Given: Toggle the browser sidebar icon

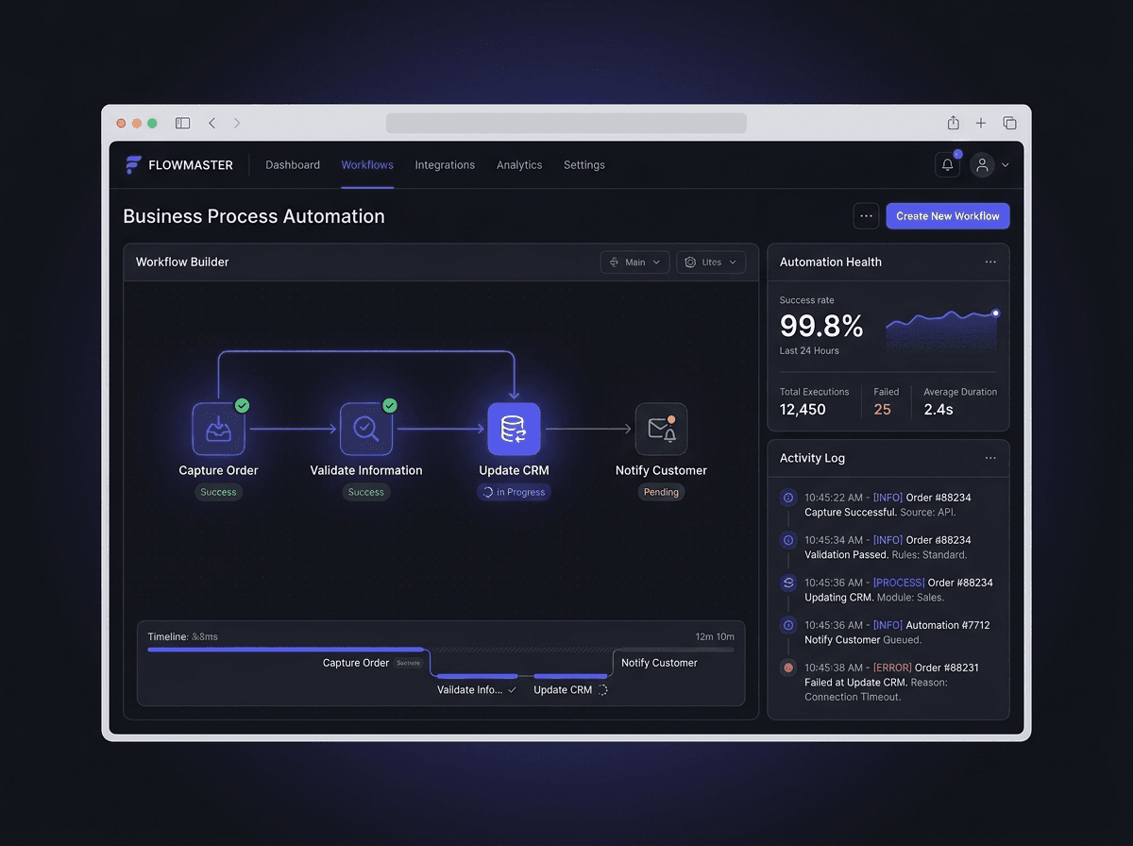Looking at the screenshot, I should click(183, 123).
